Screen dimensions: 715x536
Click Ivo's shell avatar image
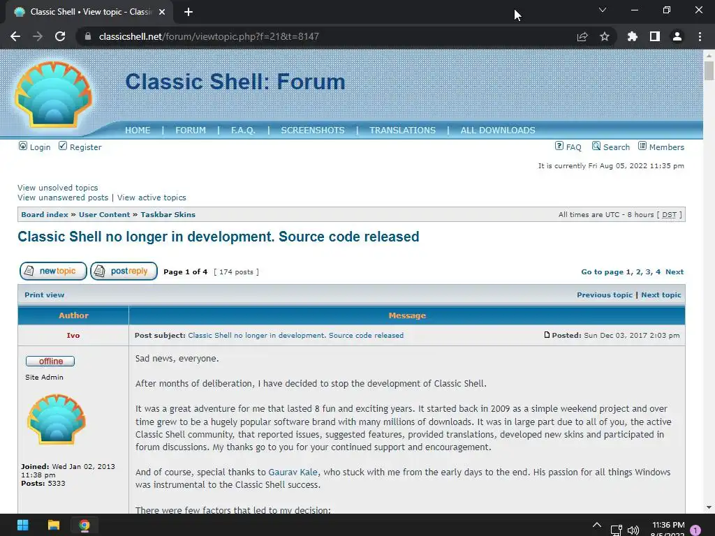tap(56, 419)
